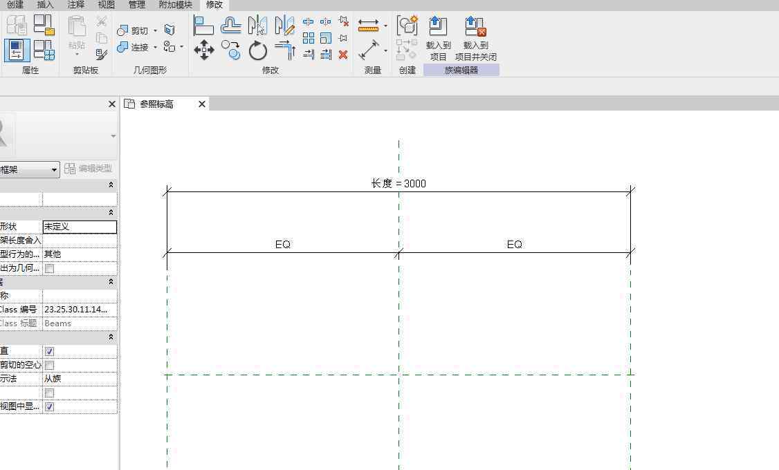779x470 pixels.
Task: Collapse the section above 形状 row
Action: tap(111, 212)
